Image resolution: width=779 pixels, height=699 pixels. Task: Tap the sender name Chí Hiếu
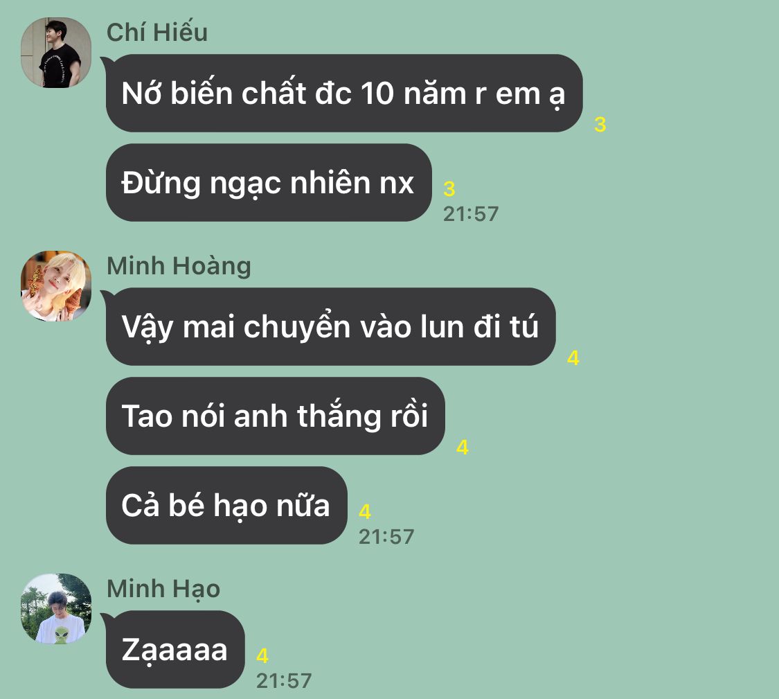(x=157, y=33)
